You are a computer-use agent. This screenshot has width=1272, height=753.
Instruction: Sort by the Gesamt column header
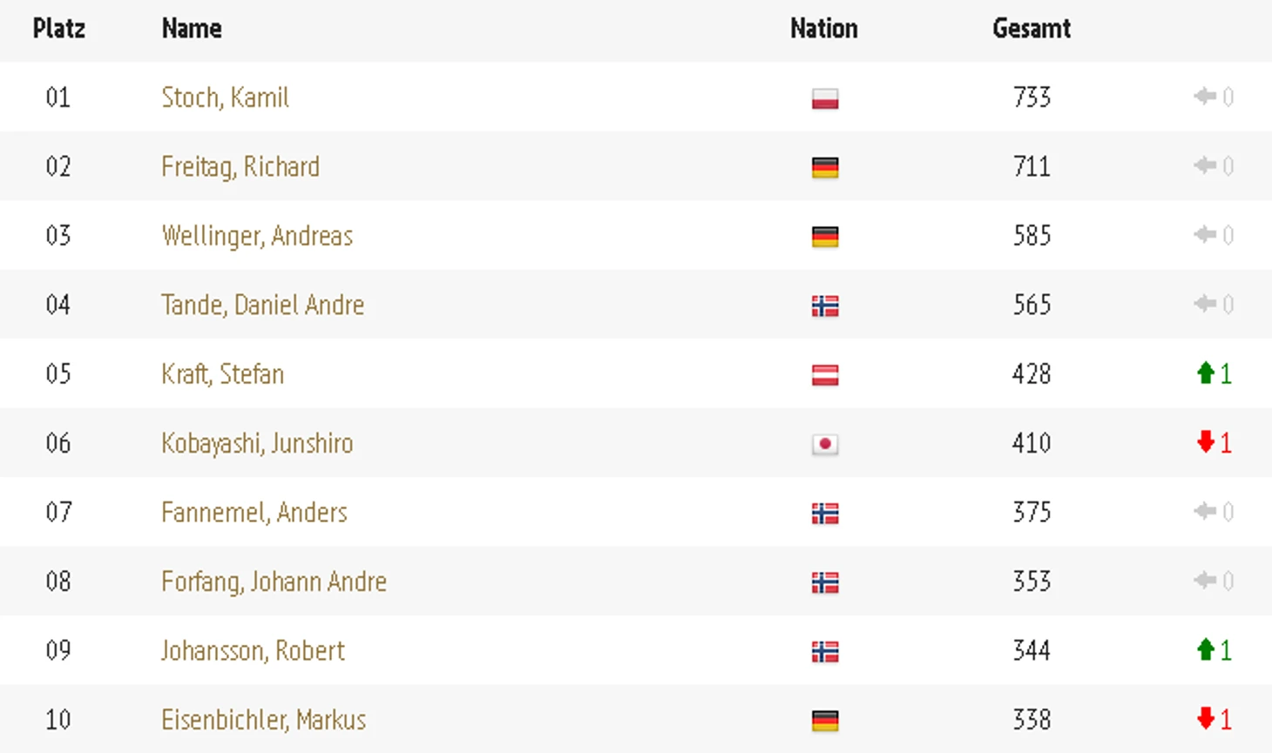[x=1032, y=29]
